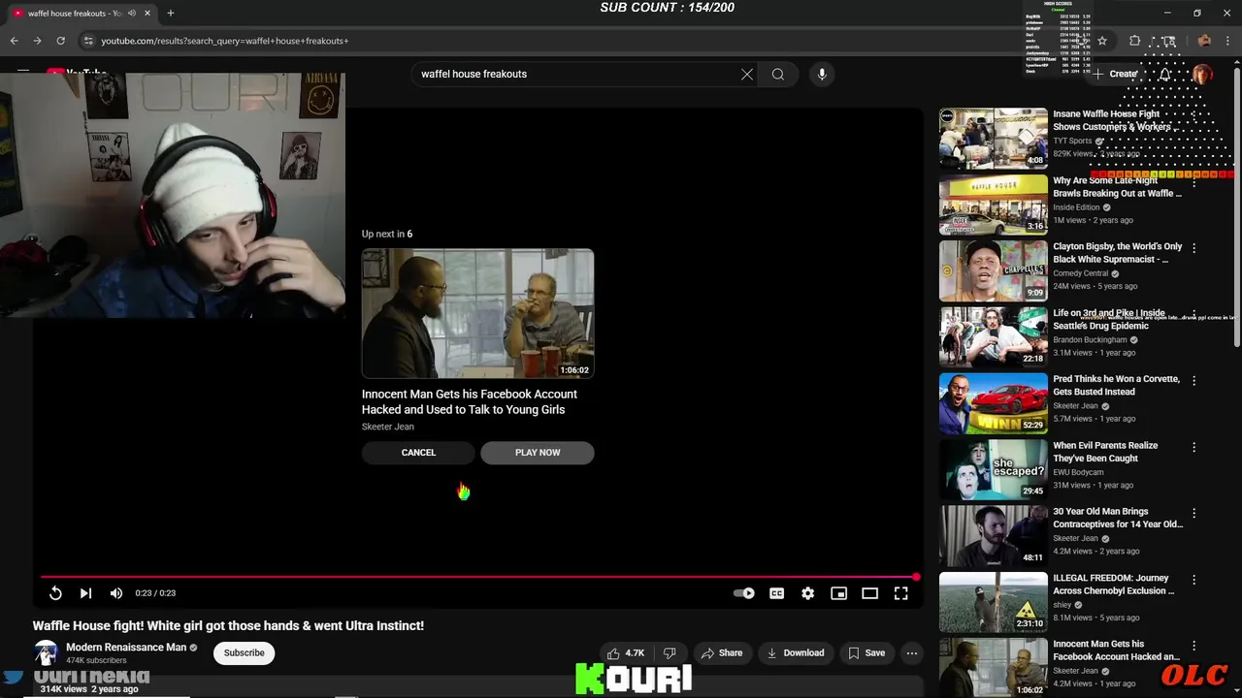Reload the browser page
1242x698 pixels.
pos(60,41)
